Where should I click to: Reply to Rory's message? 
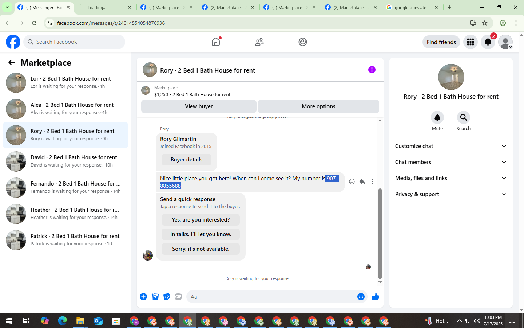(362, 181)
